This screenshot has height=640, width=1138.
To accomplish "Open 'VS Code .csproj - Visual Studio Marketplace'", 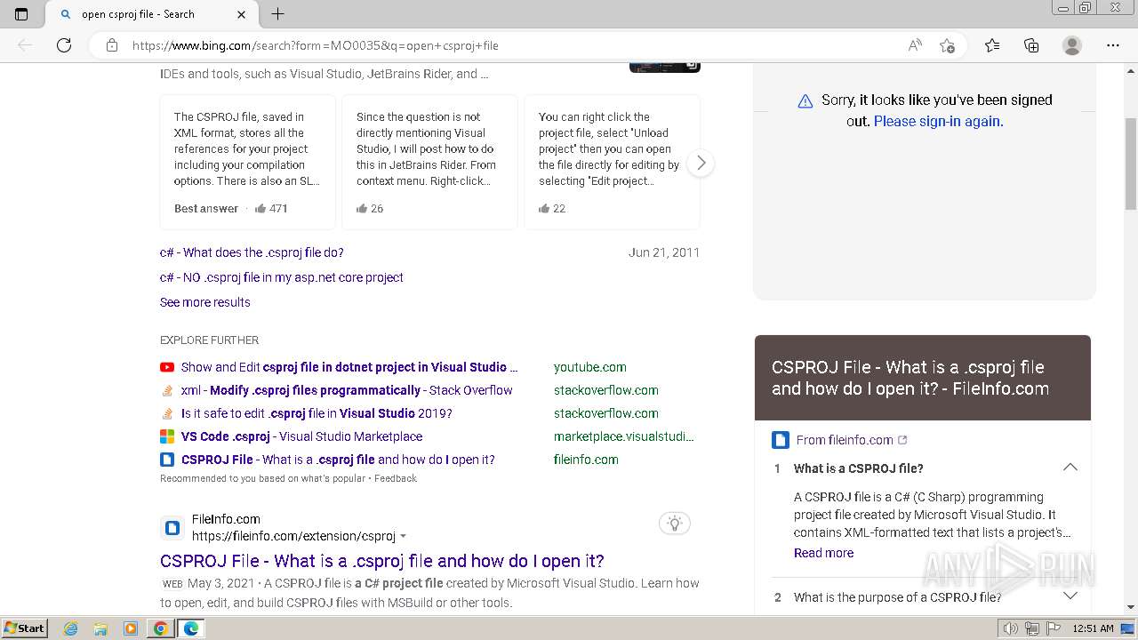I will pyautogui.click(x=301, y=436).
